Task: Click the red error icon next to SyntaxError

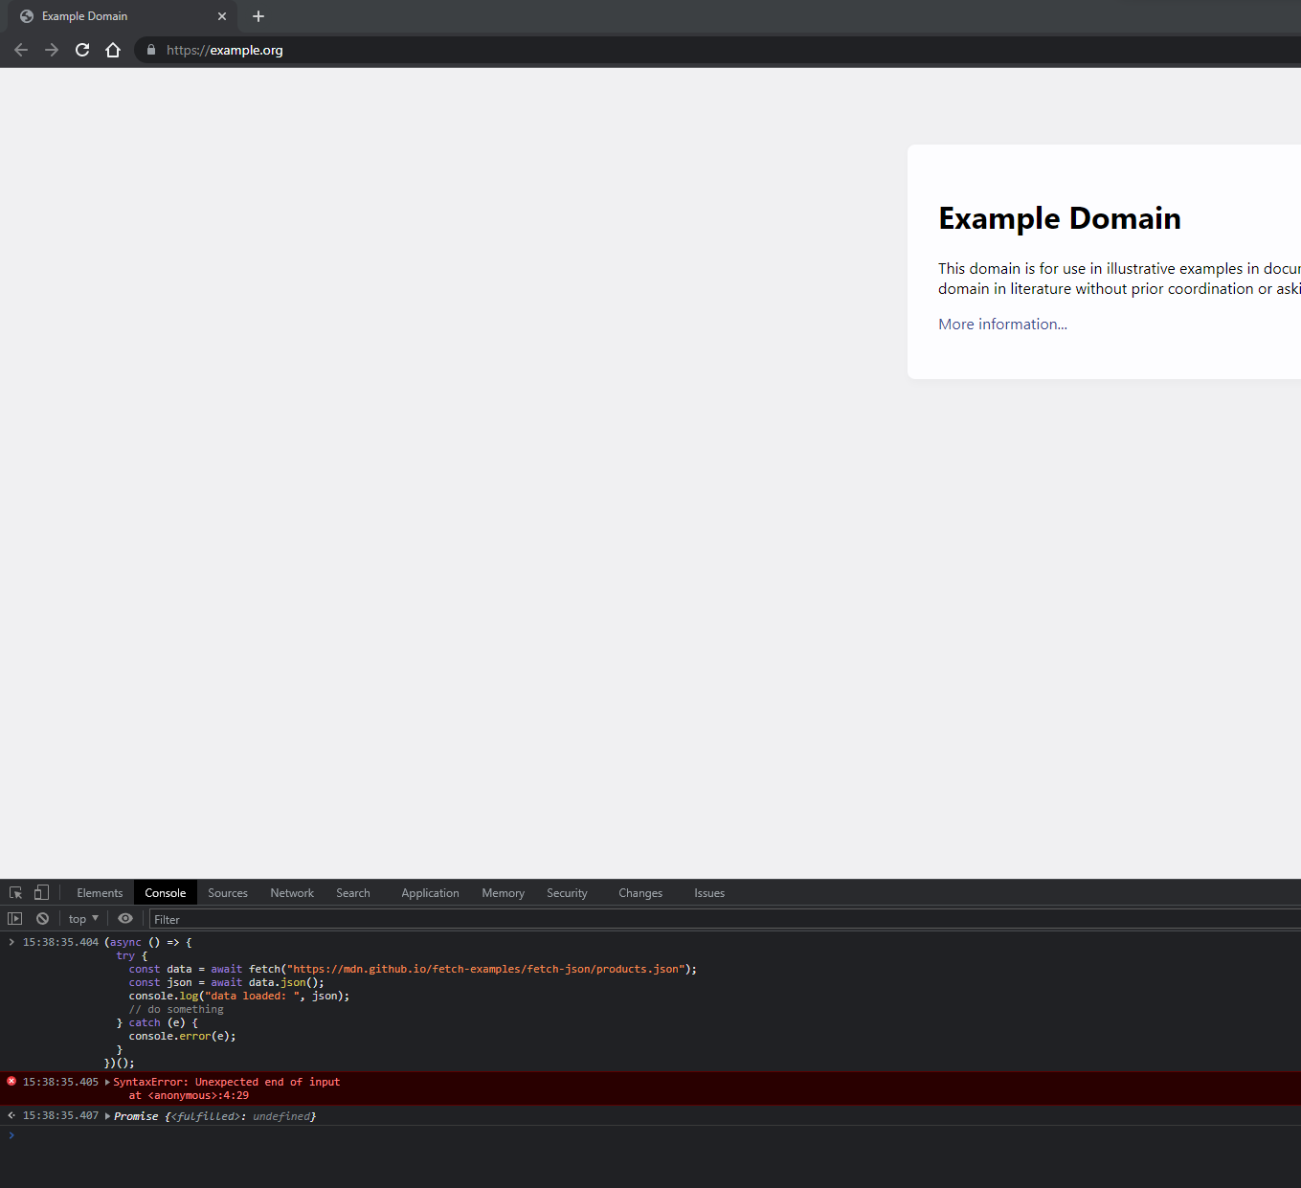Action: click(x=11, y=1081)
